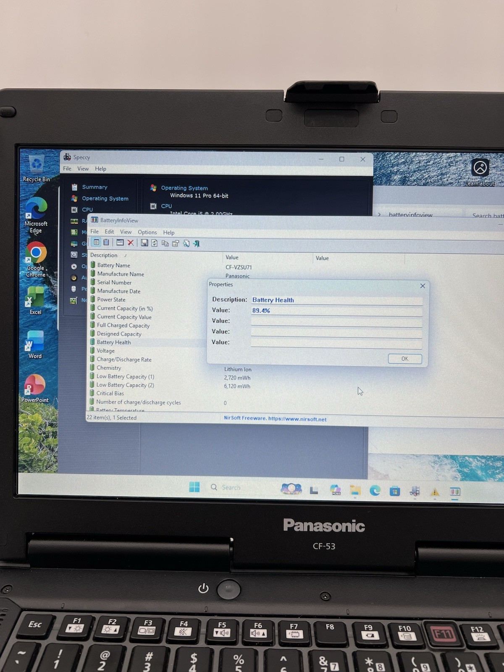
Task: Open Microsoft Edge from the taskbar
Action: click(375, 491)
